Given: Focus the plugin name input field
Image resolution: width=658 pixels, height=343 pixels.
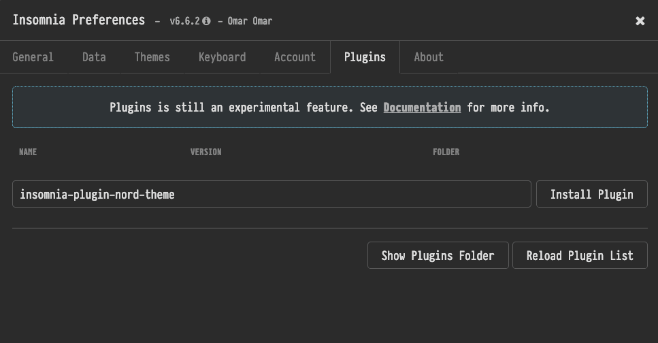Looking at the screenshot, I should pos(272,194).
